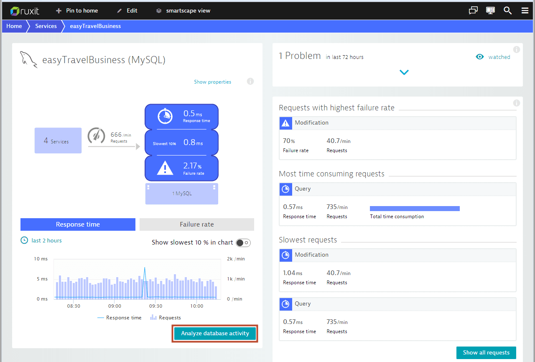Viewport: 535px width, 362px height.
Task: Click warning icon on Modification row
Action: 285,123
